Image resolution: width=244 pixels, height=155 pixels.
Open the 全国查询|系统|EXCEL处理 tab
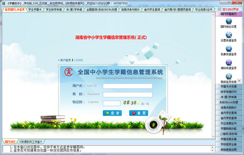(102, 10)
